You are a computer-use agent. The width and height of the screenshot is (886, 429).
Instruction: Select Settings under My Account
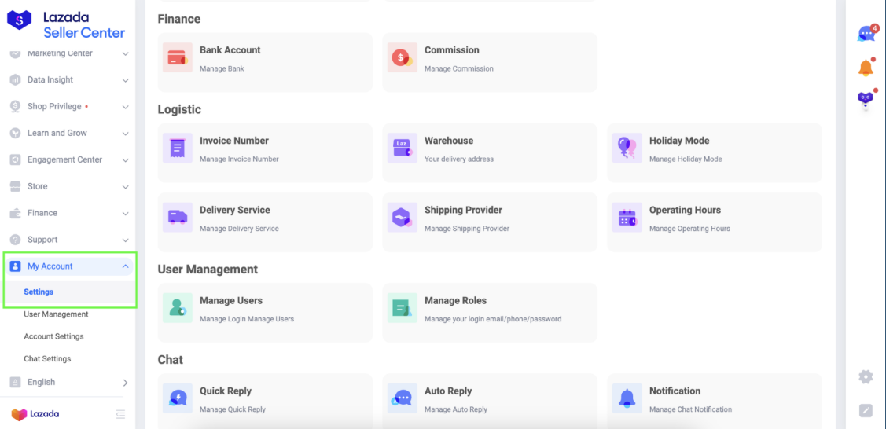[39, 291]
